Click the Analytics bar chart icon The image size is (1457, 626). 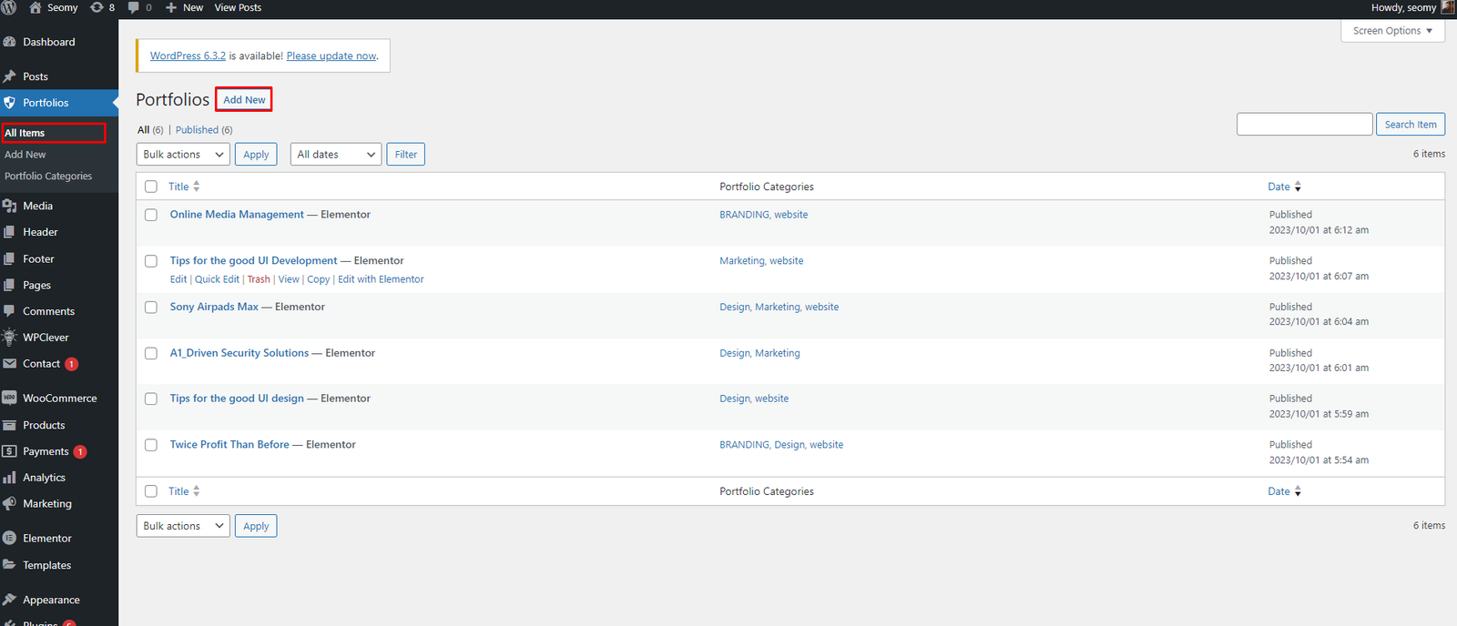pyautogui.click(x=10, y=478)
